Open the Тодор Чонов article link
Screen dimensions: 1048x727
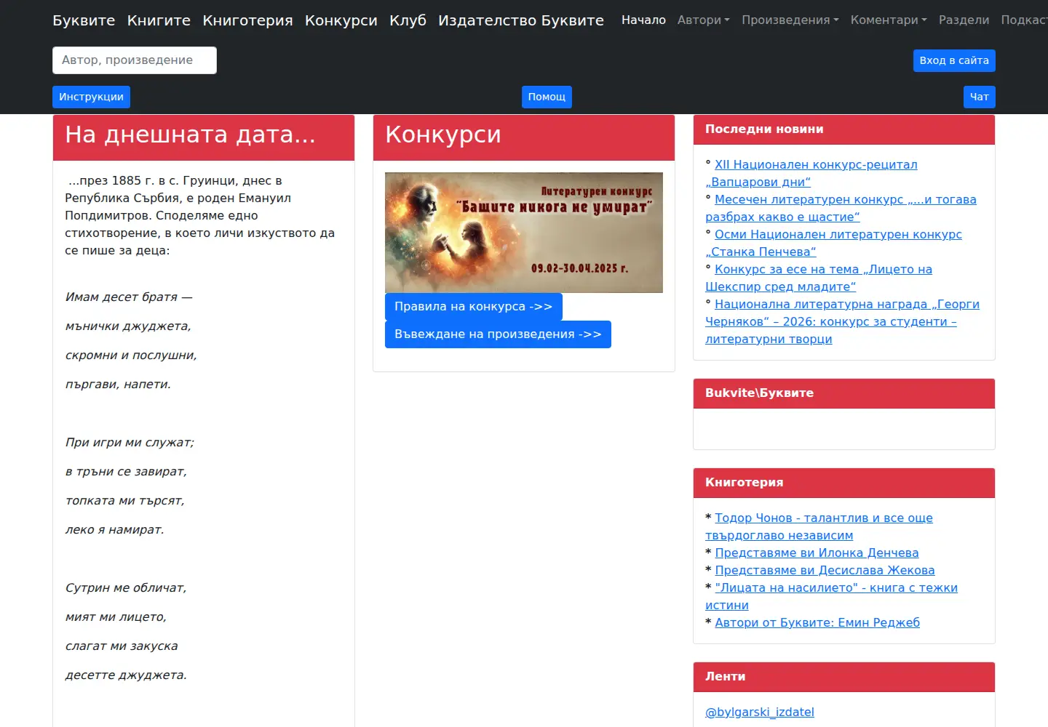click(819, 526)
